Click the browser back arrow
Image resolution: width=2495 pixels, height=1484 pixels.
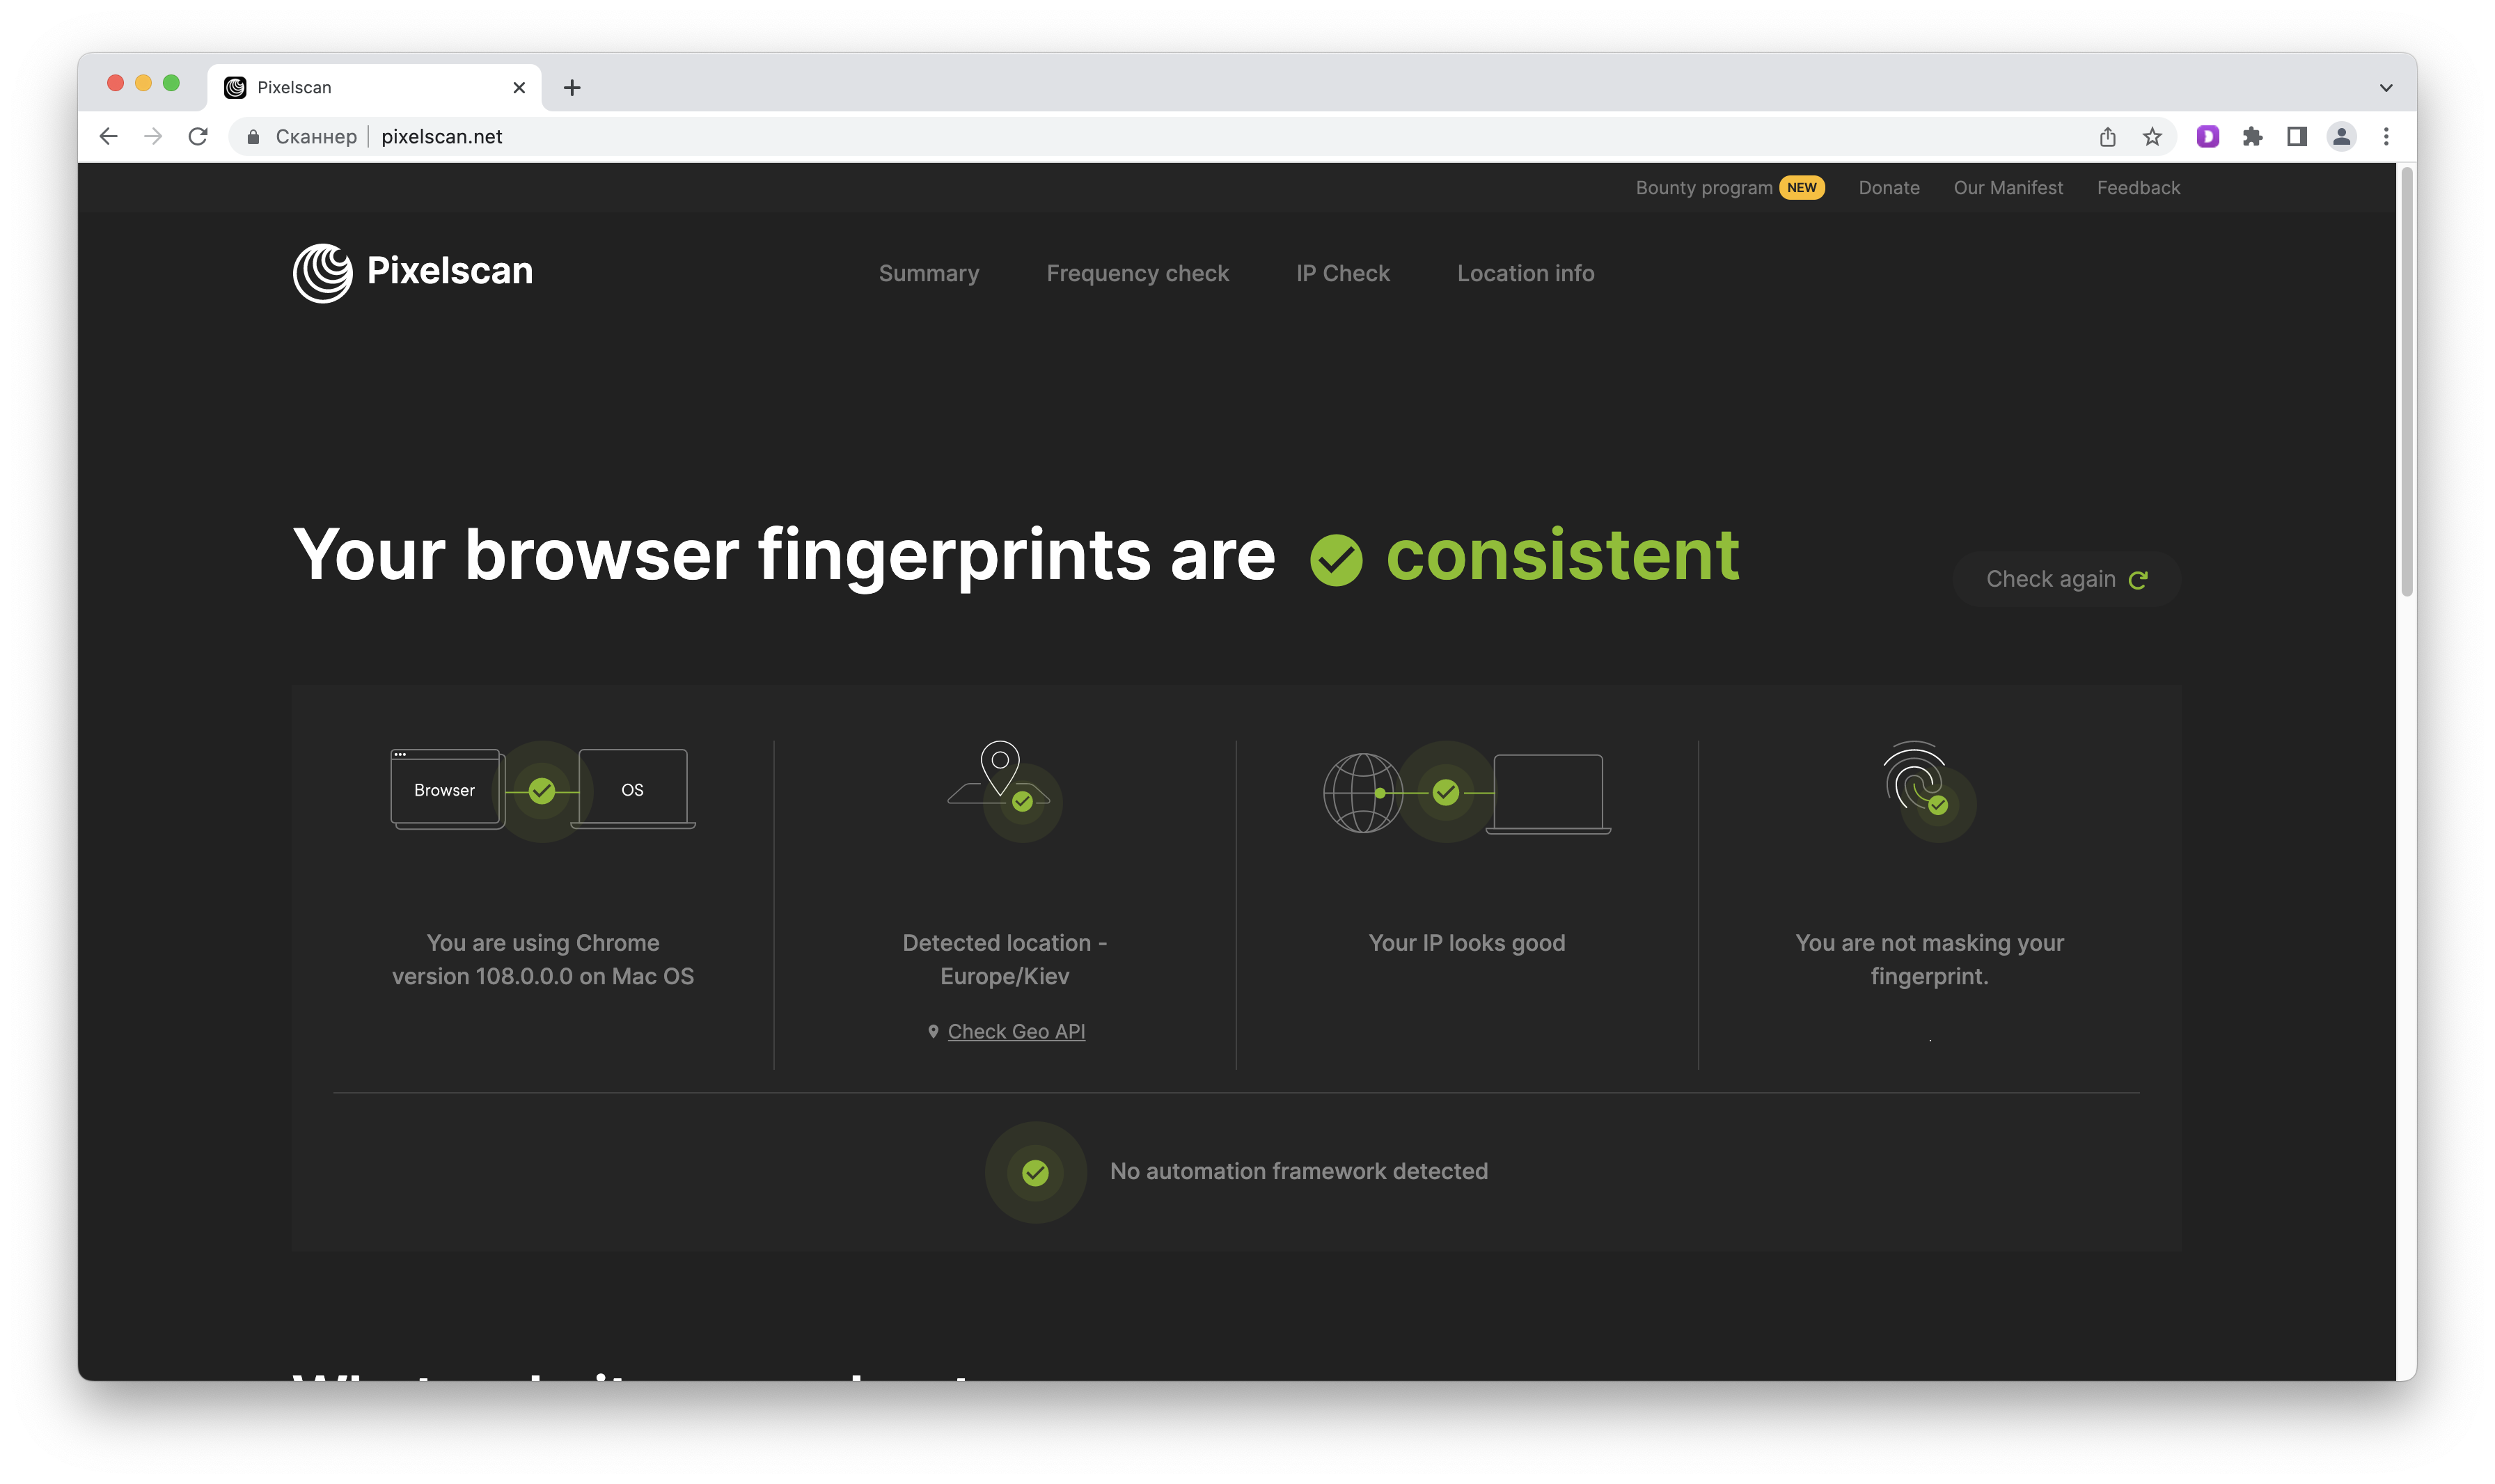(x=108, y=137)
